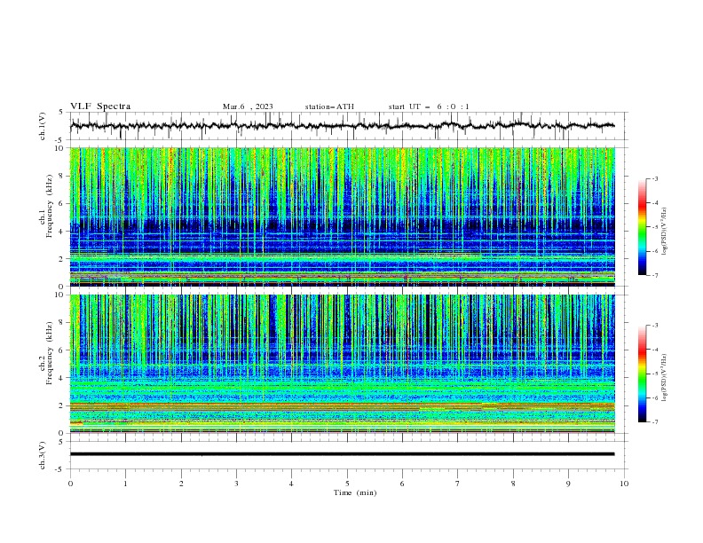Click the "-5" label on ch.2 colorbar
This screenshot has height=543, width=703.
point(655,374)
